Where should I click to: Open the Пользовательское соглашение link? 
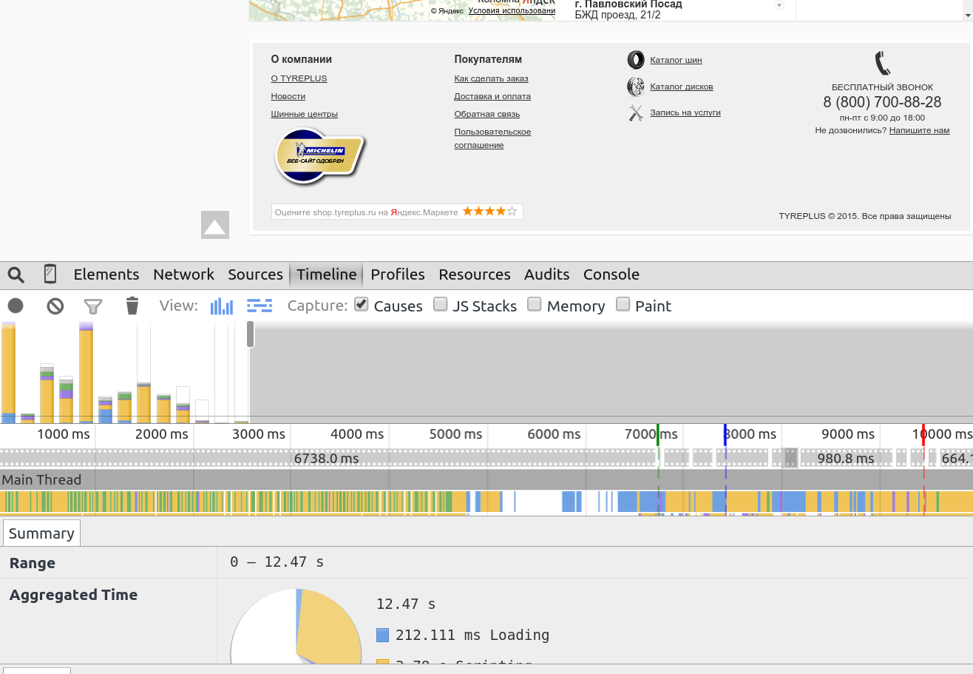[492, 138]
